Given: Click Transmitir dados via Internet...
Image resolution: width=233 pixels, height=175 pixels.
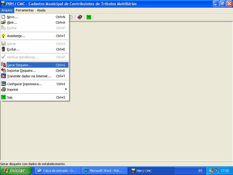Looking at the screenshot, I should click(x=35, y=76).
